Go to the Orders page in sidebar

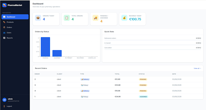point(15,27)
